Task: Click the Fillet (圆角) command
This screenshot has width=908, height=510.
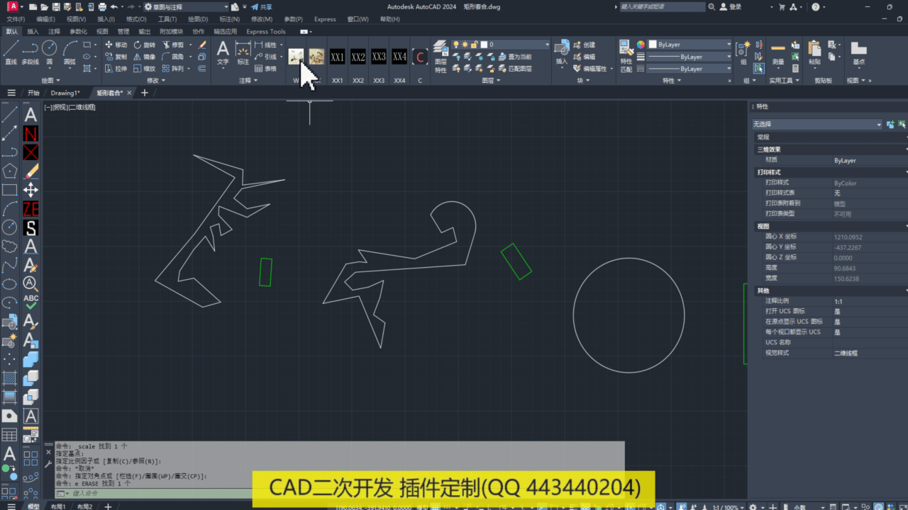Action: pyautogui.click(x=174, y=57)
